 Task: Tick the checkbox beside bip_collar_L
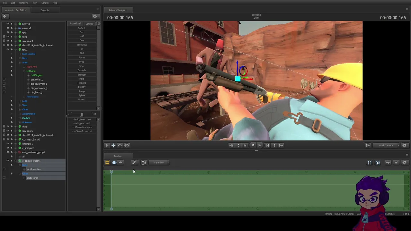click(x=4, y=80)
